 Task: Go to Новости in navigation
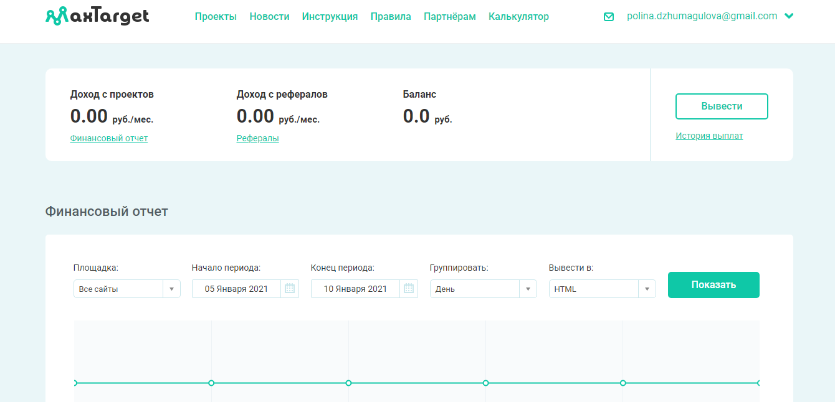tap(269, 17)
